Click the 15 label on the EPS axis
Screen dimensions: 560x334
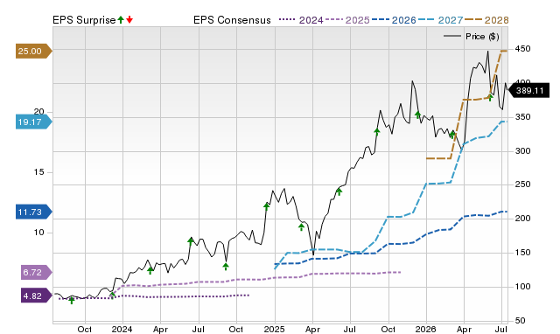[38, 172]
